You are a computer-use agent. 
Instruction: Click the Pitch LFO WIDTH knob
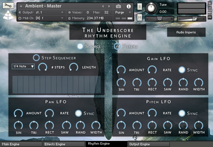pyautogui.click(x=199, y=125)
